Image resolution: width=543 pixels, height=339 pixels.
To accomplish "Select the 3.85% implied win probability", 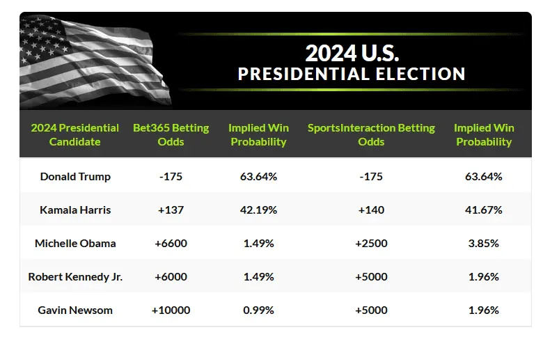I will pyautogui.click(x=483, y=243).
